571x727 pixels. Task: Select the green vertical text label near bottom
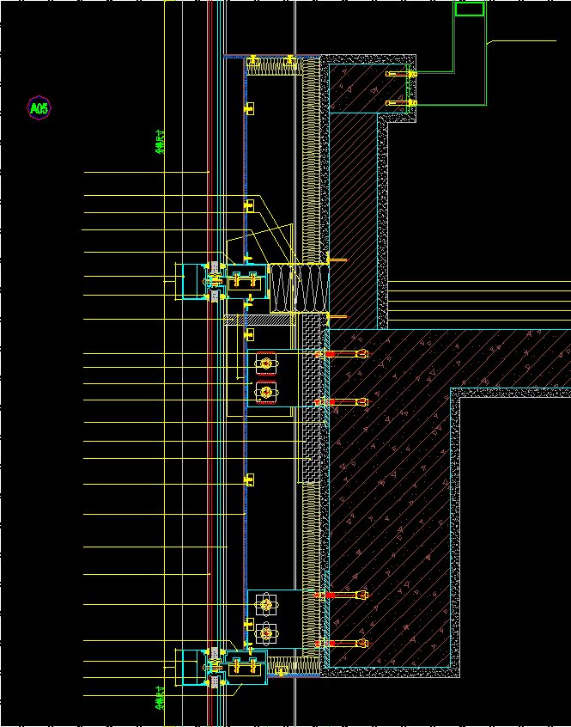(160, 697)
